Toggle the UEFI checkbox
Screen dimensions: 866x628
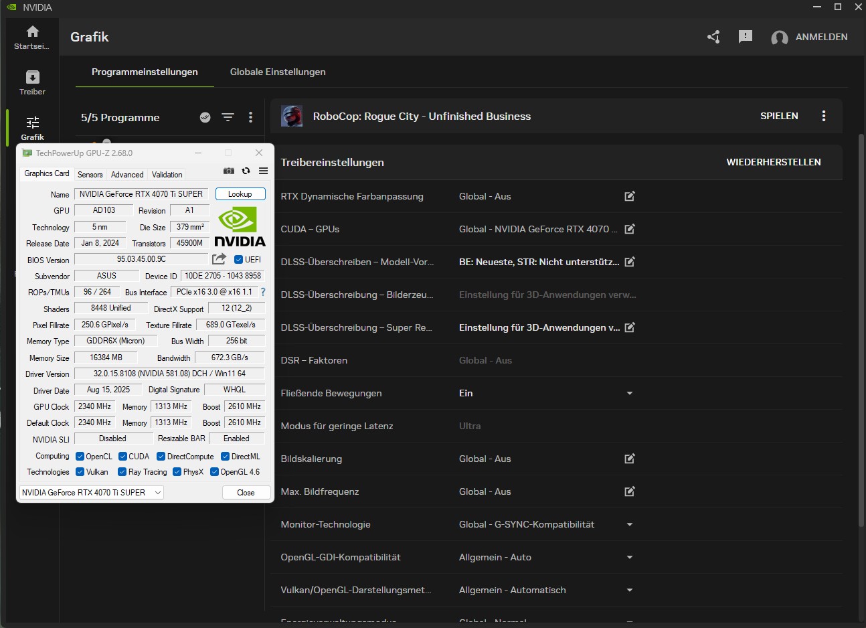pyautogui.click(x=239, y=259)
